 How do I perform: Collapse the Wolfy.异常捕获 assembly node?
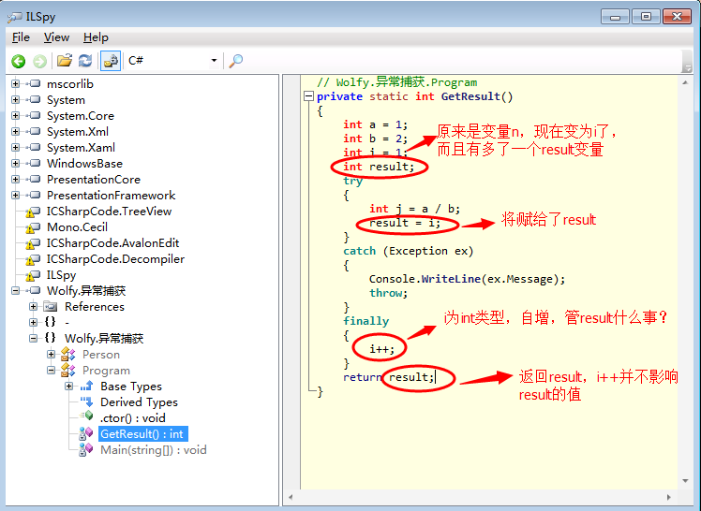coord(15,290)
